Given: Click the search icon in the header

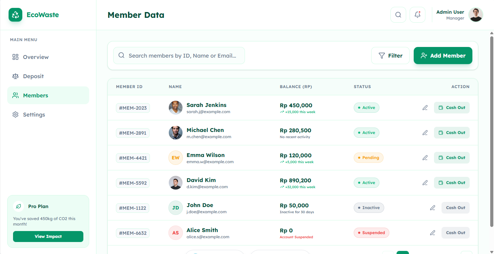Looking at the screenshot, I should click(x=398, y=15).
